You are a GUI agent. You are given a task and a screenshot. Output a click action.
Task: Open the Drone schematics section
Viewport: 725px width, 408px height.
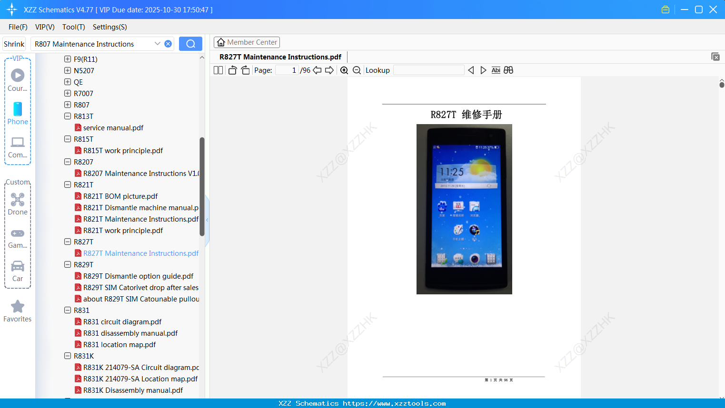click(x=17, y=204)
